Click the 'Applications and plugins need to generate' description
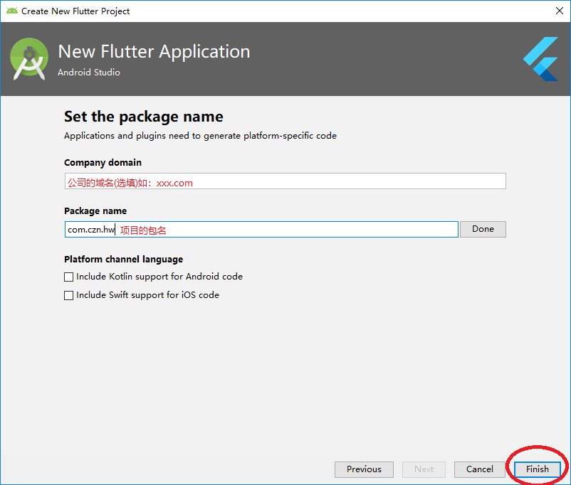This screenshot has height=485, width=571. click(200, 136)
